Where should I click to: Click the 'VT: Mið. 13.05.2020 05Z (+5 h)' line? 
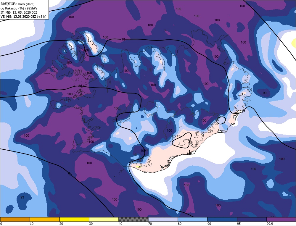click(23, 16)
